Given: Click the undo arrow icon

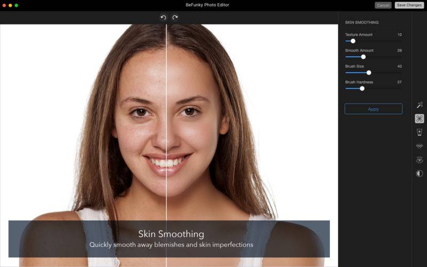Looking at the screenshot, I should pos(163,18).
